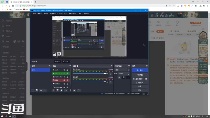Pop out the Transitions dock with its float icon
The width and height of the screenshot is (210, 118).
[x=129, y=66]
